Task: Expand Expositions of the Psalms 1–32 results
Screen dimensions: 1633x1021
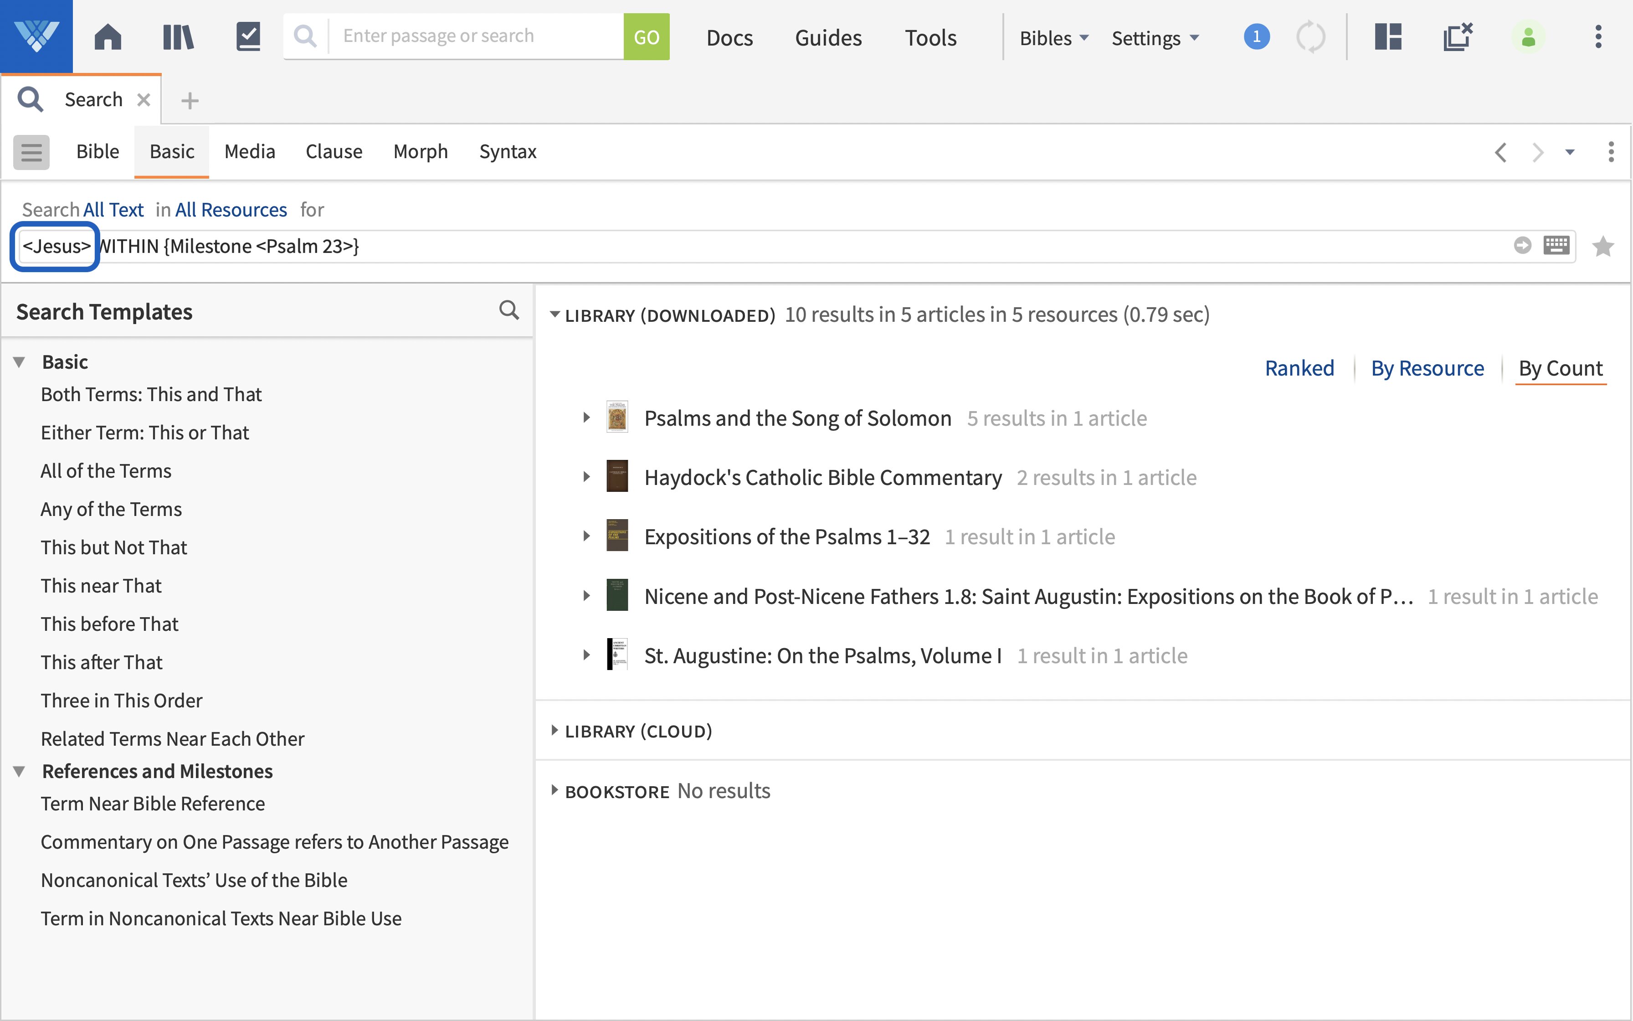Action: tap(586, 536)
